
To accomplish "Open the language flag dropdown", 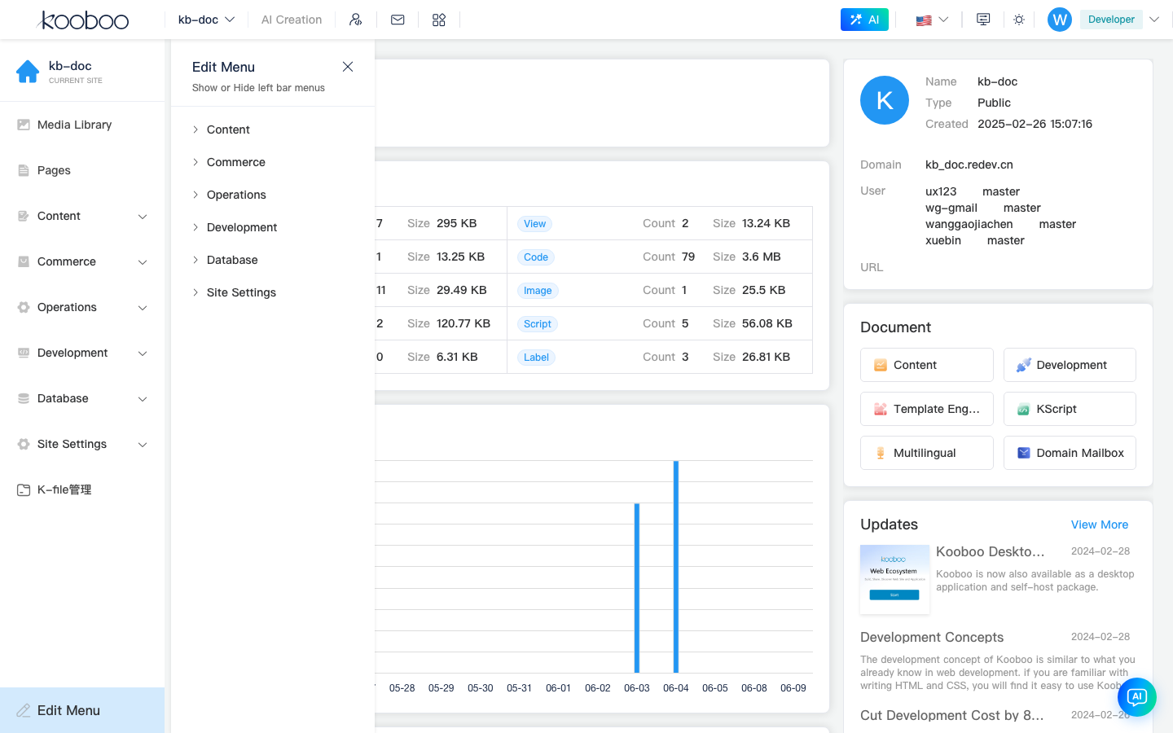I will [932, 20].
